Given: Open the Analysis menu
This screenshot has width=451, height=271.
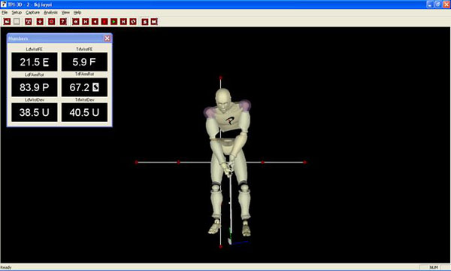Looking at the screenshot, I should 50,13.
